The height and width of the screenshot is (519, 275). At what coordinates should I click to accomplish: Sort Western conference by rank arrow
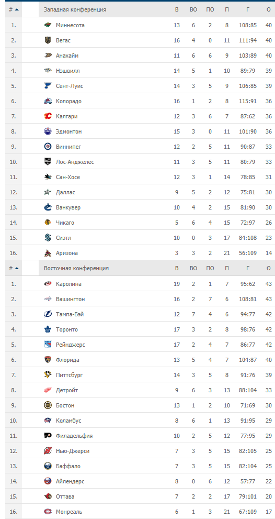(x=17, y=9)
